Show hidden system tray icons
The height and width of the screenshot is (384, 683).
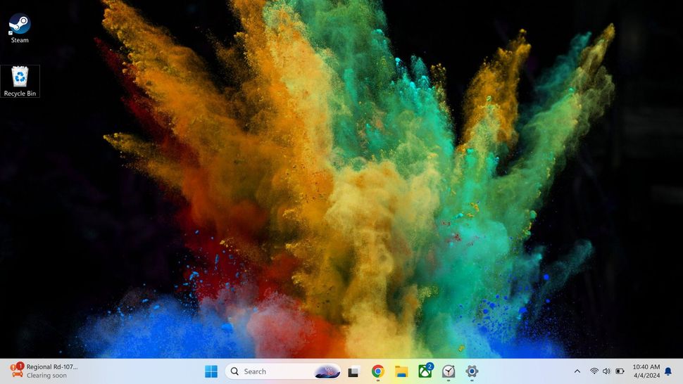(577, 371)
